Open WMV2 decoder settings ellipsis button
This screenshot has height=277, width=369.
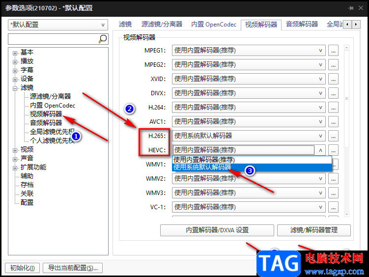[x=333, y=179]
